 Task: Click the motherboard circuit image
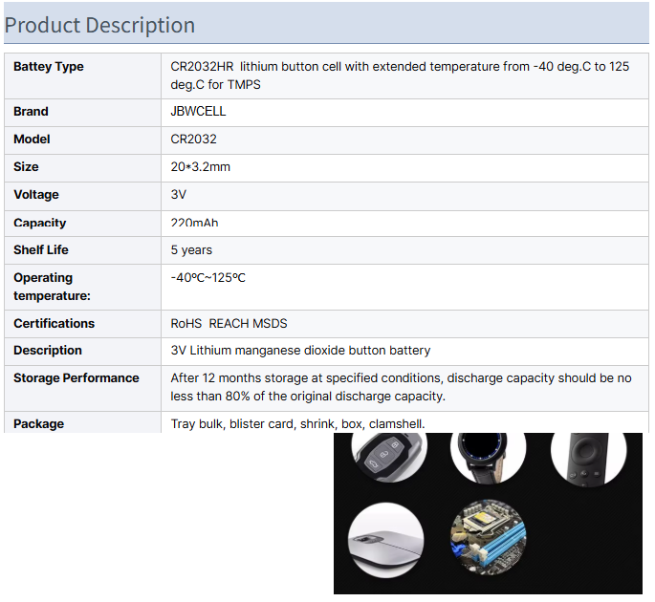pyautogui.click(x=487, y=537)
